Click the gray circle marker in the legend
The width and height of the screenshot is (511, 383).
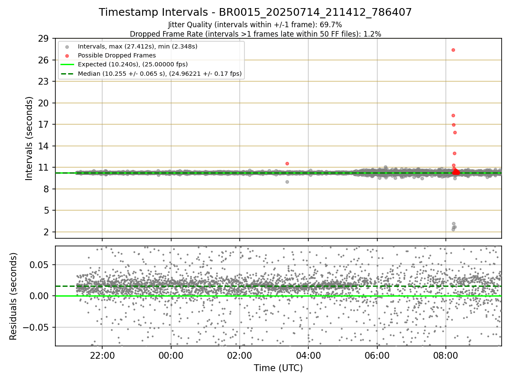click(x=67, y=46)
